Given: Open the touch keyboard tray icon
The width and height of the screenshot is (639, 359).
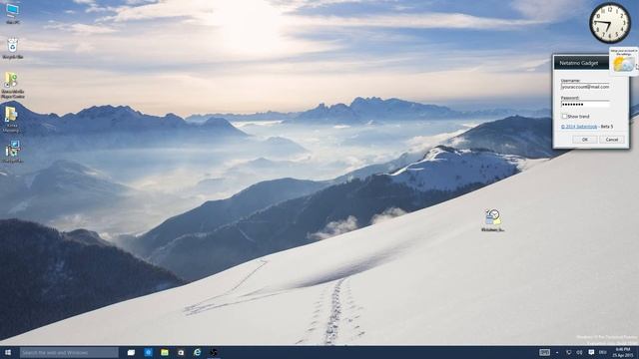Looking at the screenshot, I should click(x=544, y=352).
